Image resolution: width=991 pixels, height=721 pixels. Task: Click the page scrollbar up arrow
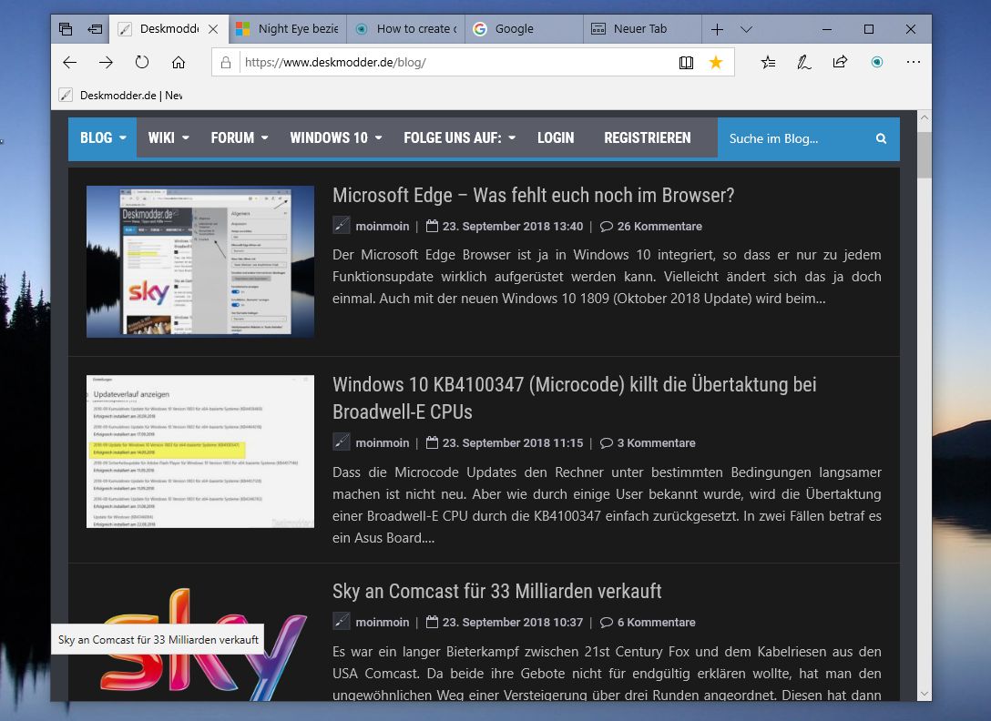click(925, 117)
